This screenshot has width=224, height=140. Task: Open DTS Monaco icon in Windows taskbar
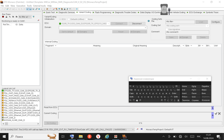click(124, 136)
